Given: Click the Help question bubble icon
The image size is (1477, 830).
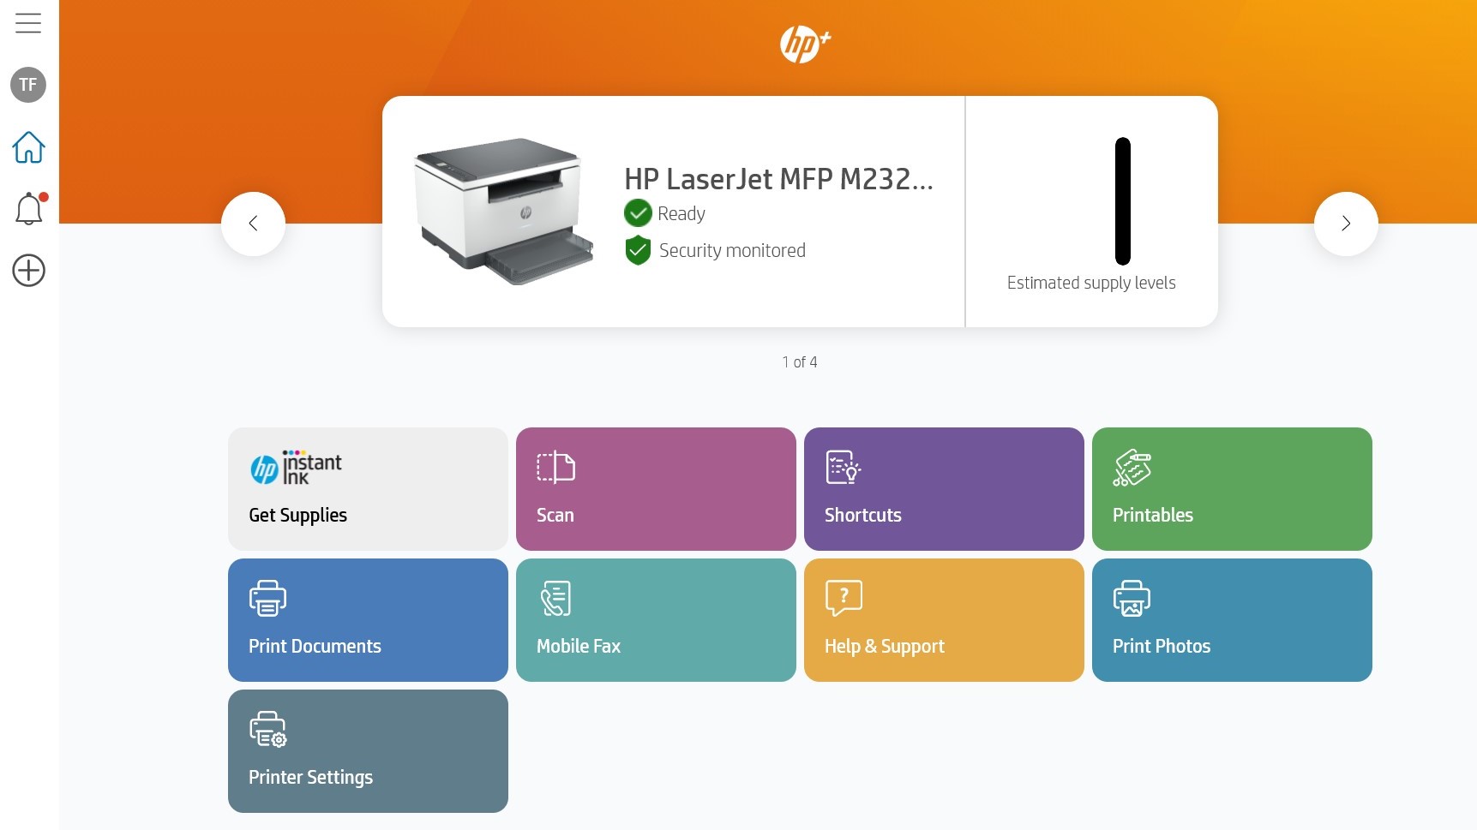Looking at the screenshot, I should point(844,598).
